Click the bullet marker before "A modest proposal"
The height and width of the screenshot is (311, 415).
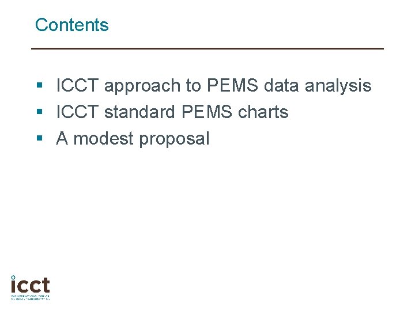(x=39, y=139)
